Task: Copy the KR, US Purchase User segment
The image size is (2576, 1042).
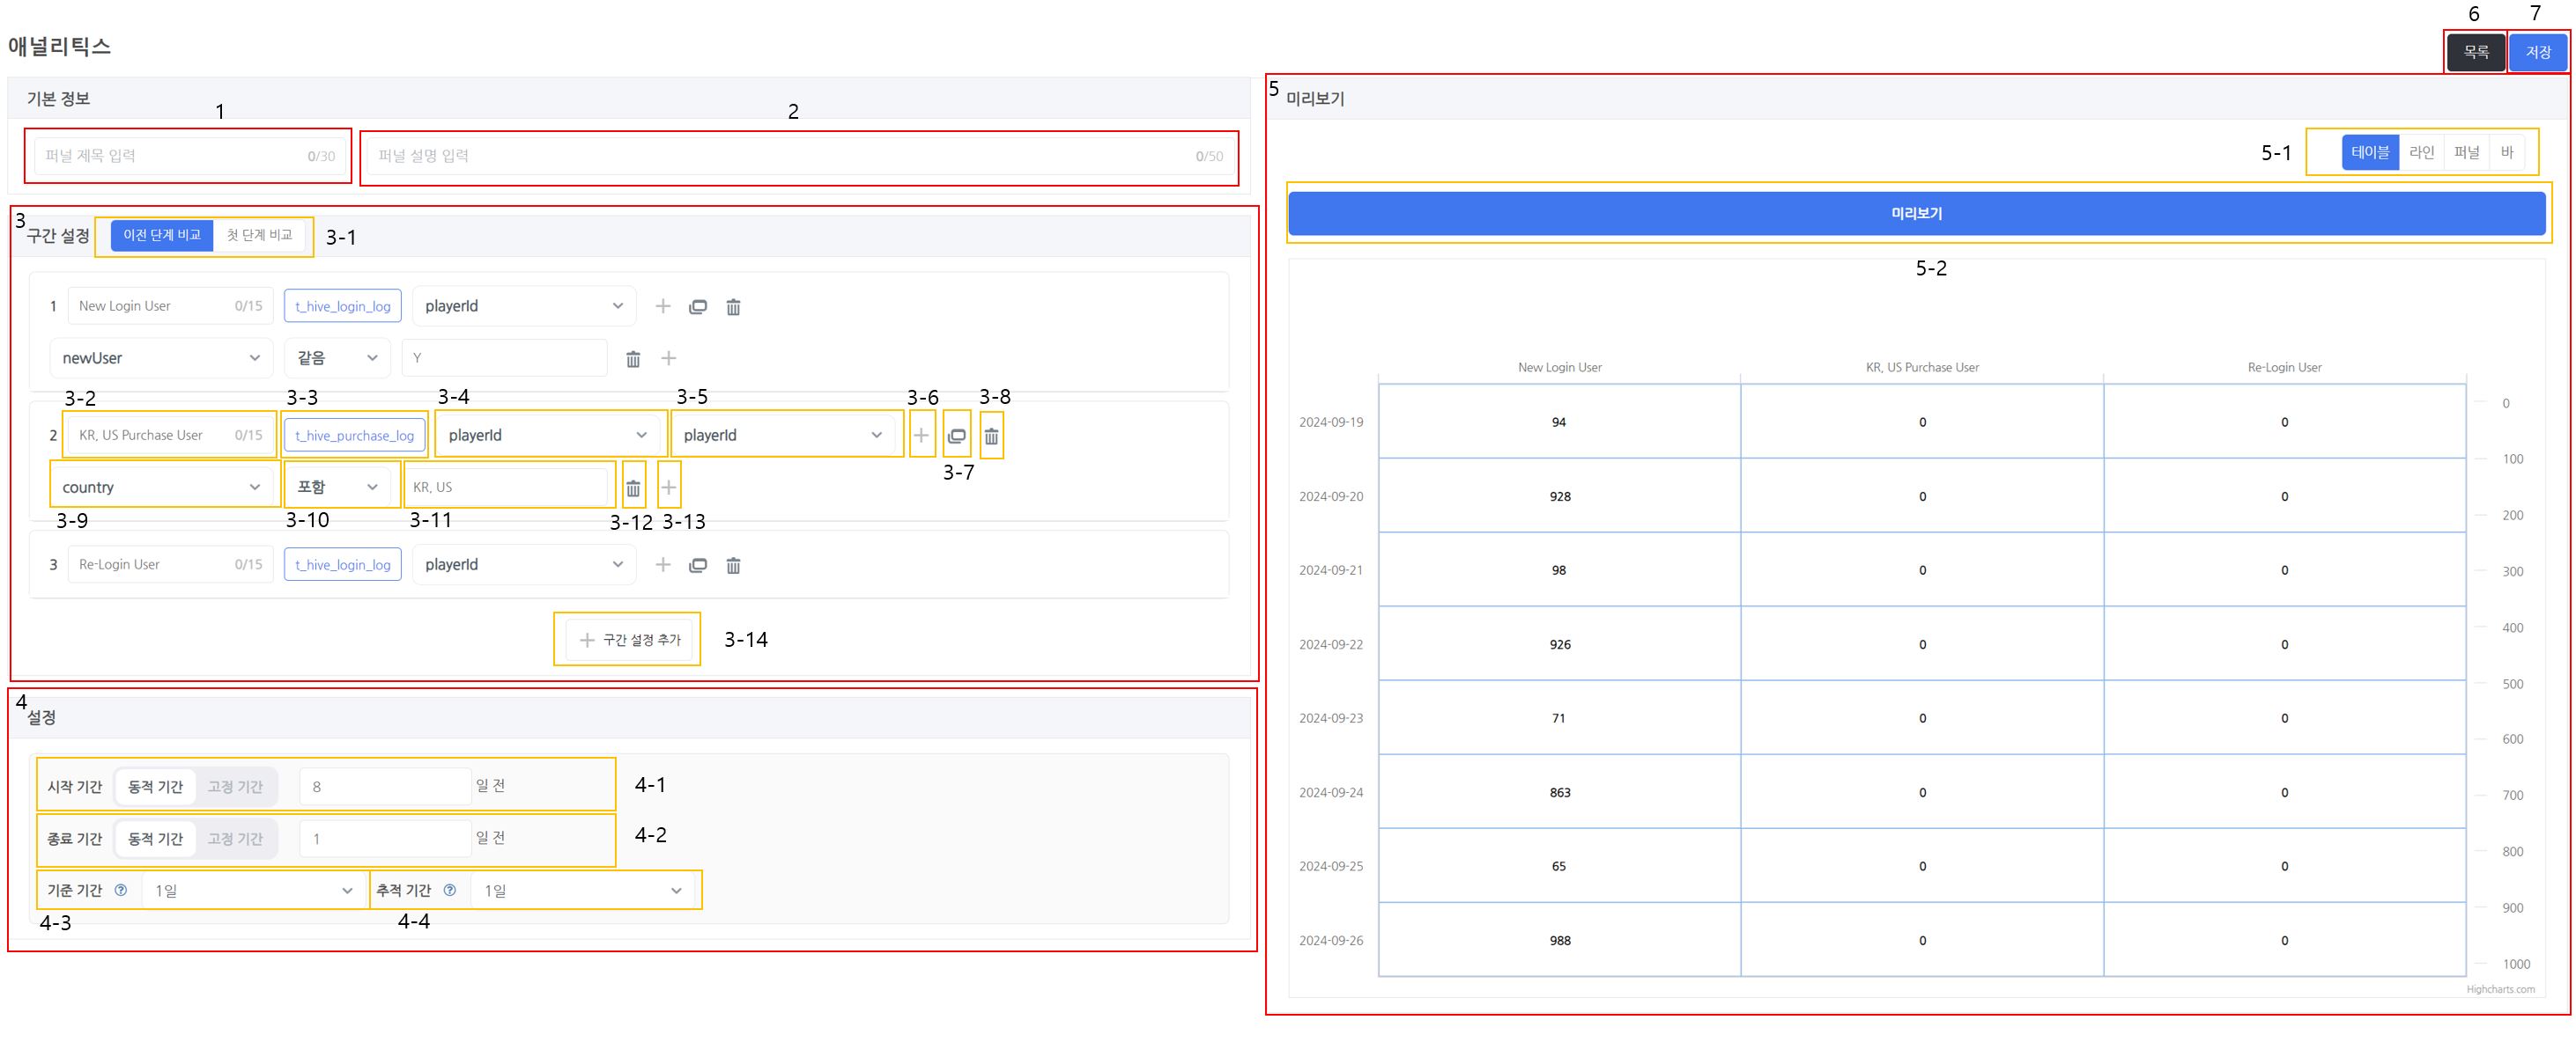Action: click(x=957, y=436)
